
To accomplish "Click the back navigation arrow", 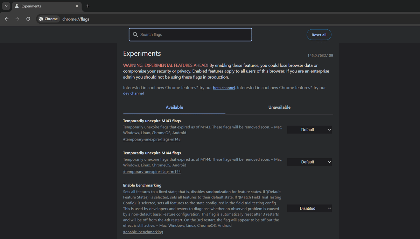I will pyautogui.click(x=7, y=19).
